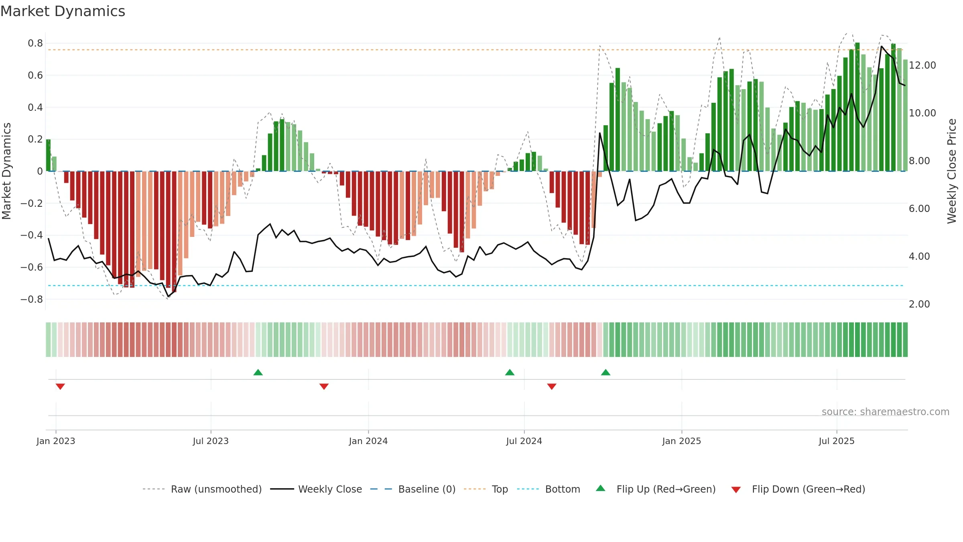Click the Jan 2024 x-axis label

pyautogui.click(x=368, y=441)
